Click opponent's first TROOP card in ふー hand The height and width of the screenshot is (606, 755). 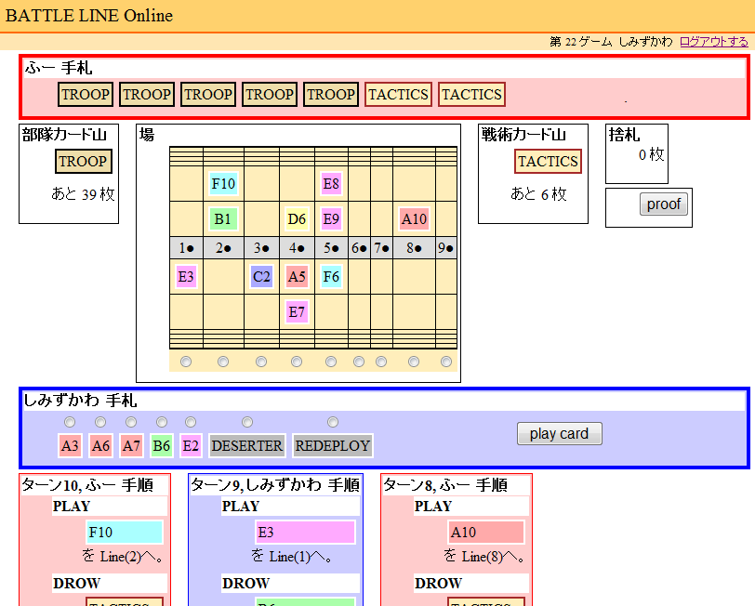pyautogui.click(x=86, y=95)
